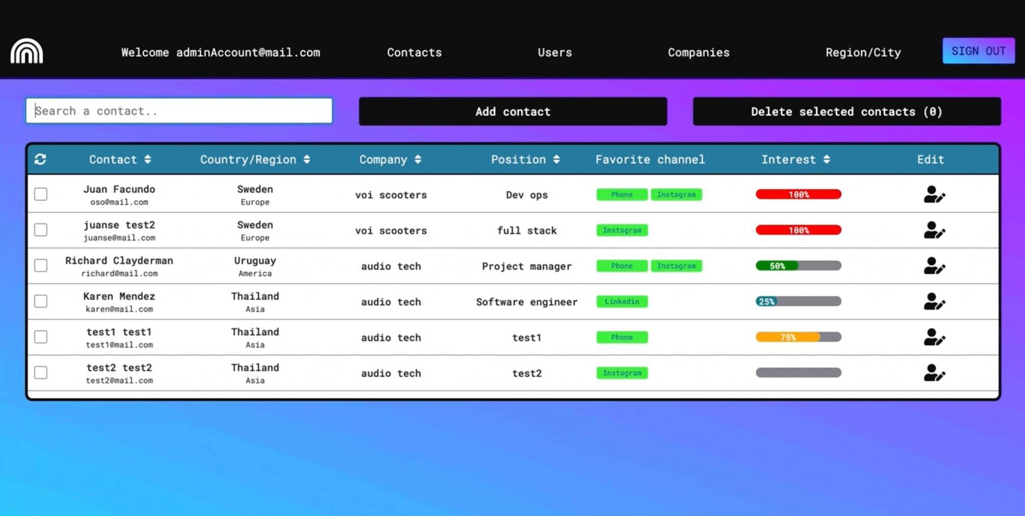This screenshot has height=516, width=1025.
Task: Click the refresh icon in table header
Action: click(x=40, y=160)
